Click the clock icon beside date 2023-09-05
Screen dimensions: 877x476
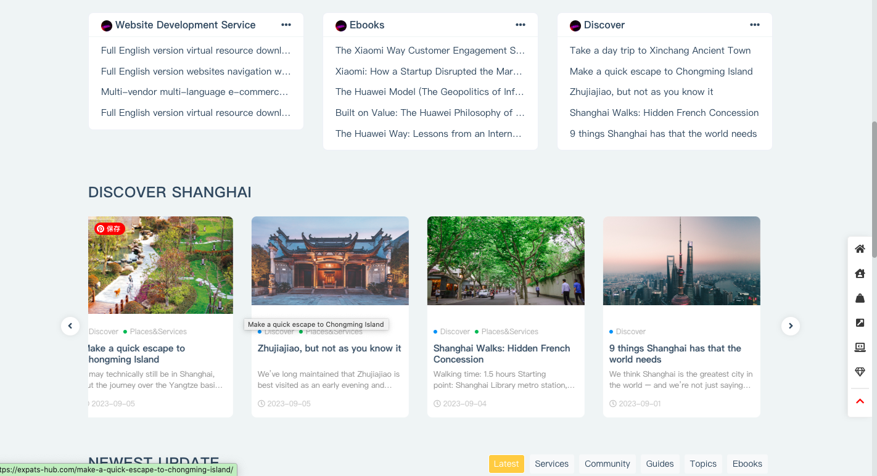tap(260, 404)
